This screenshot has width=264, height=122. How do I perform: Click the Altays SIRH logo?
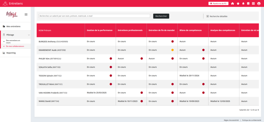pyautogui.click(x=11, y=14)
